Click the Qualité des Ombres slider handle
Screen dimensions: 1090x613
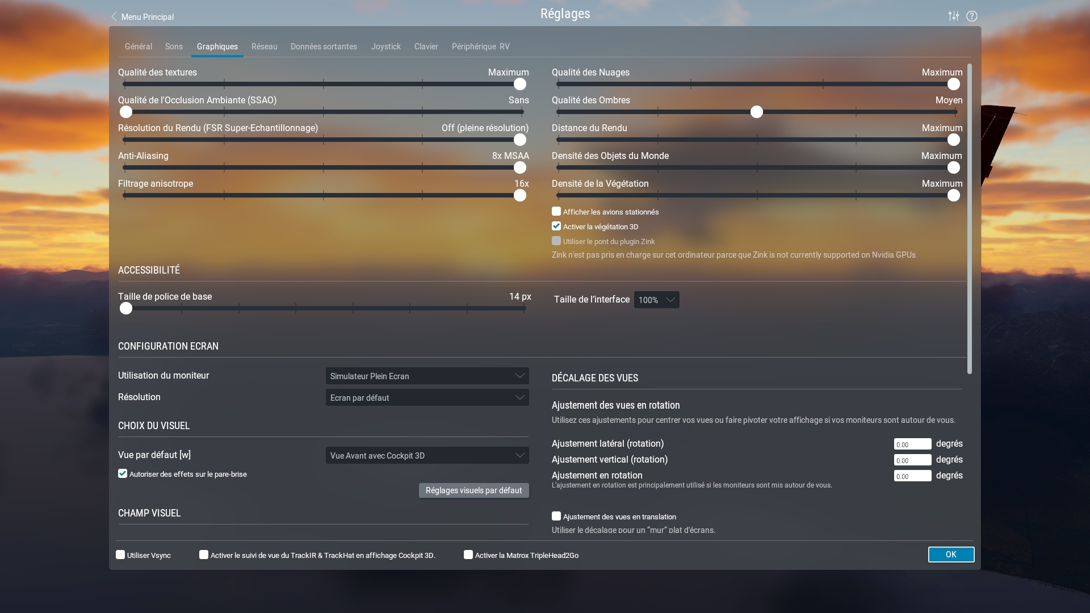[x=757, y=112]
